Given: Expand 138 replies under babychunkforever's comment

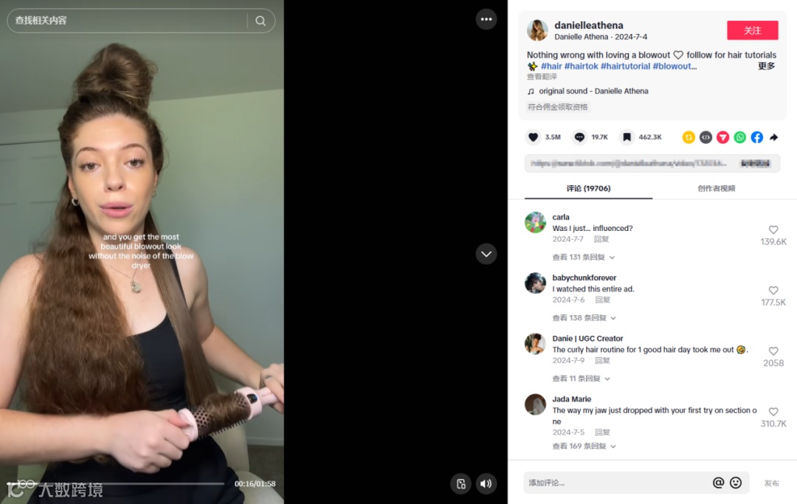Looking at the screenshot, I should [x=584, y=317].
